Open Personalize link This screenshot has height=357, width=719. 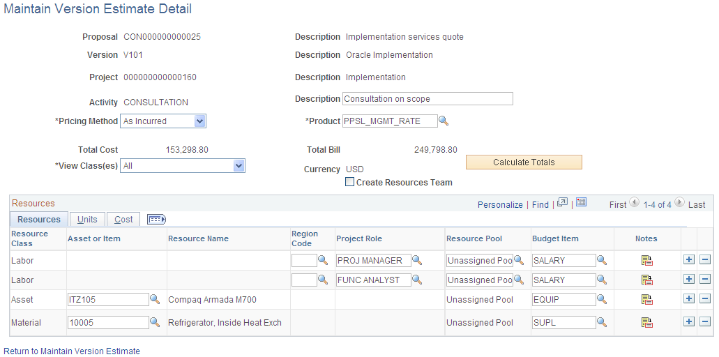coord(500,205)
